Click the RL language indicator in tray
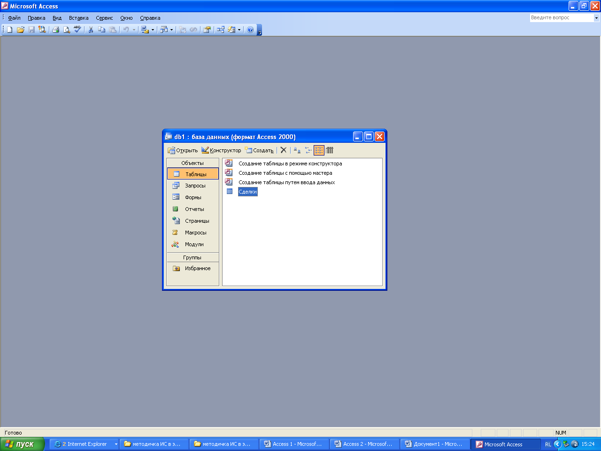 (x=548, y=444)
